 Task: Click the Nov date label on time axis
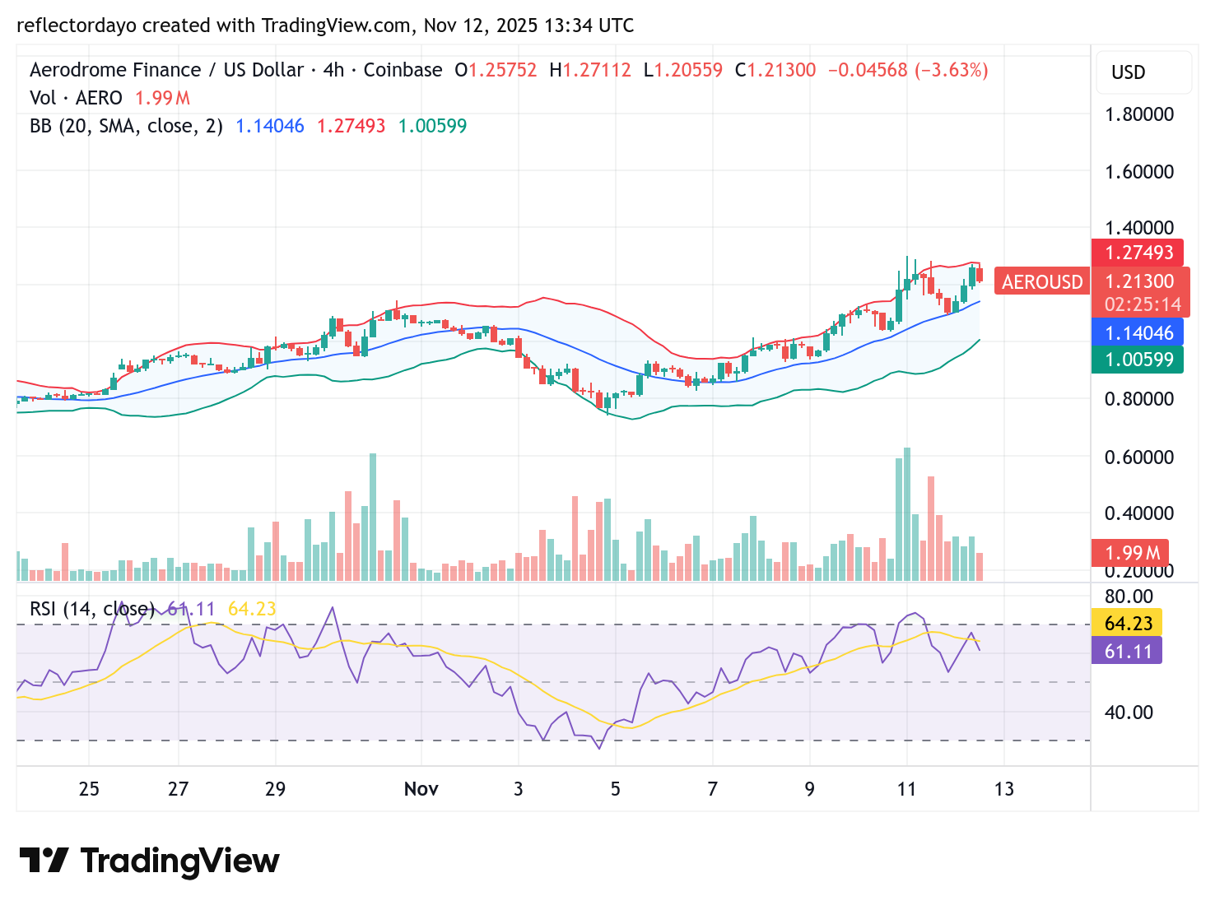coord(421,789)
